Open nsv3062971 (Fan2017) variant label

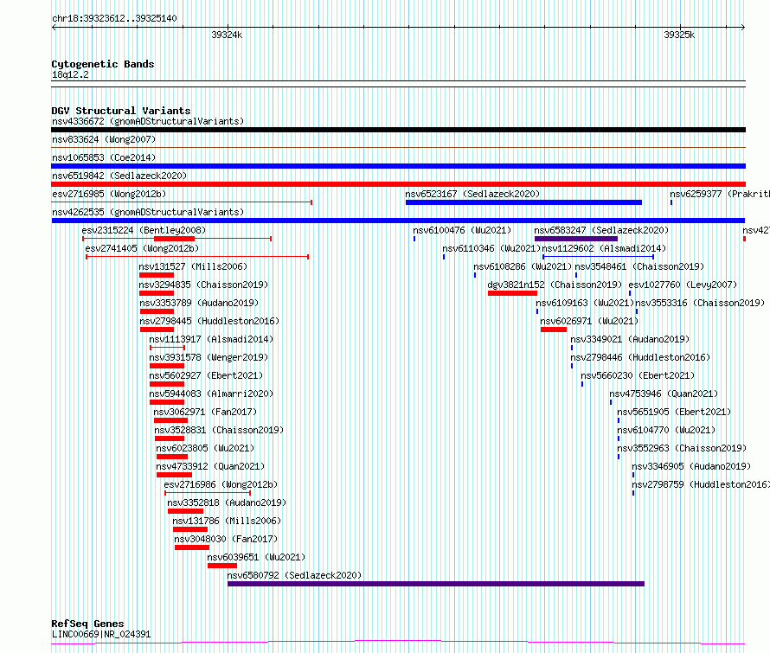(205, 412)
